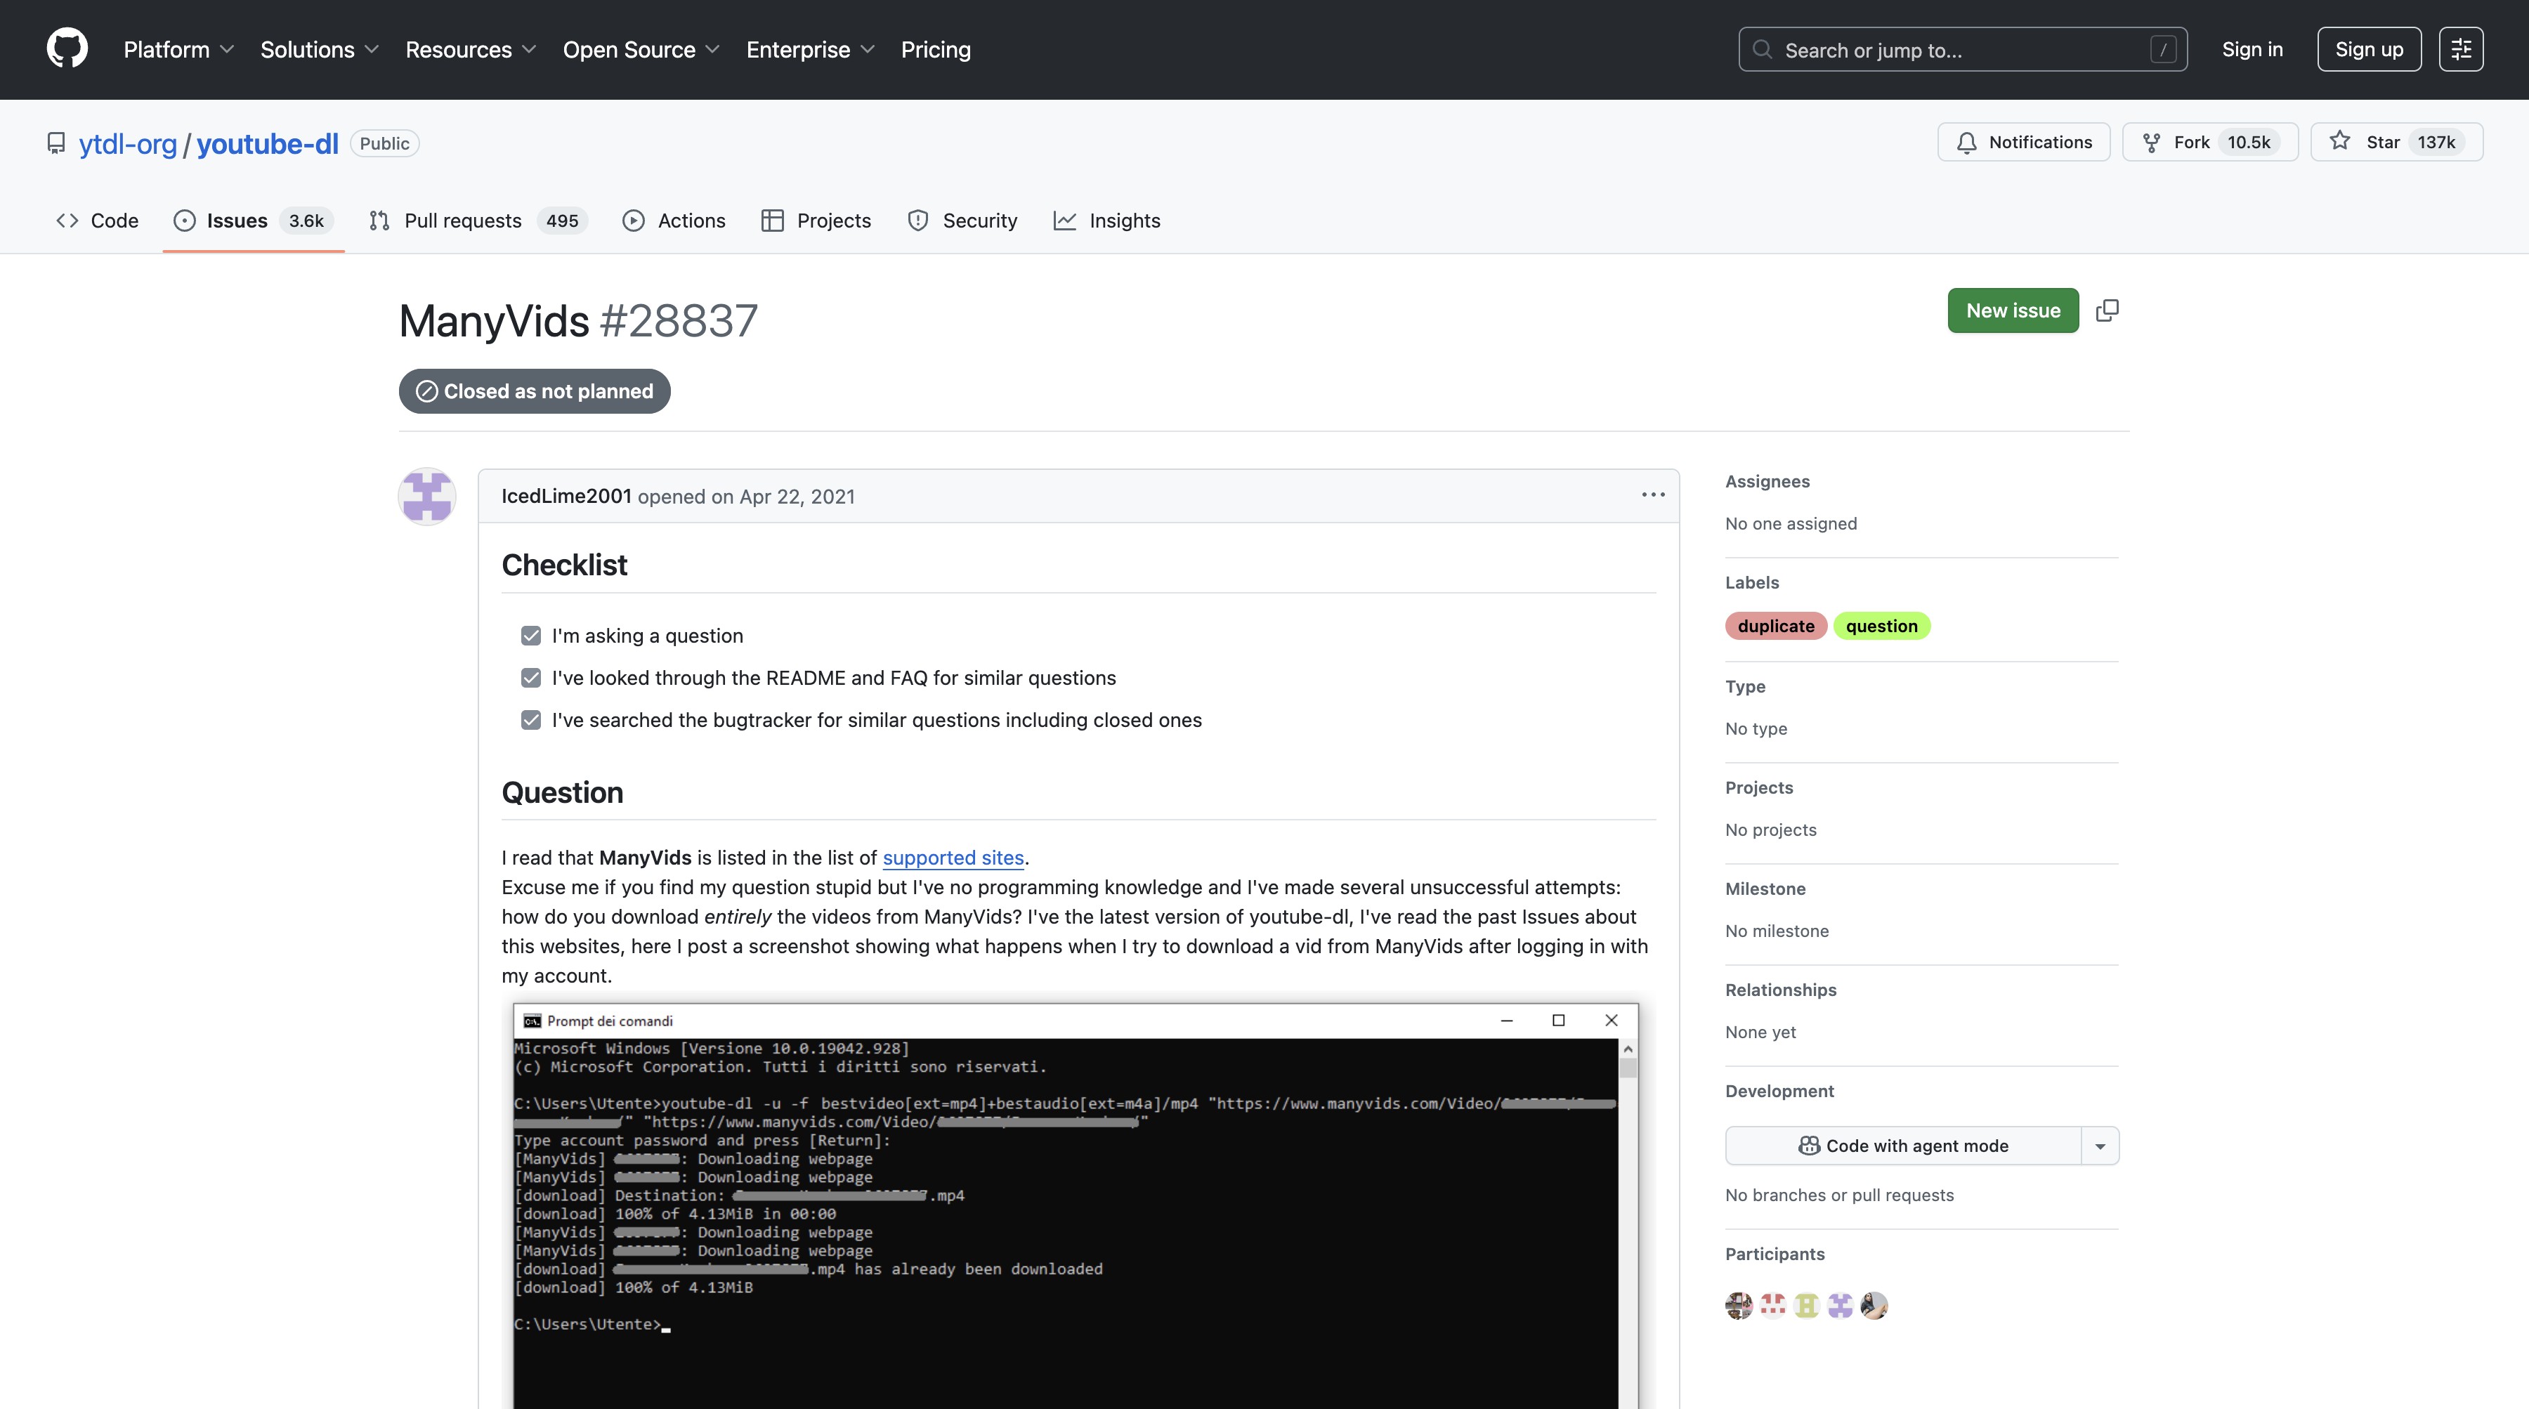Open the Pricing page

(936, 49)
